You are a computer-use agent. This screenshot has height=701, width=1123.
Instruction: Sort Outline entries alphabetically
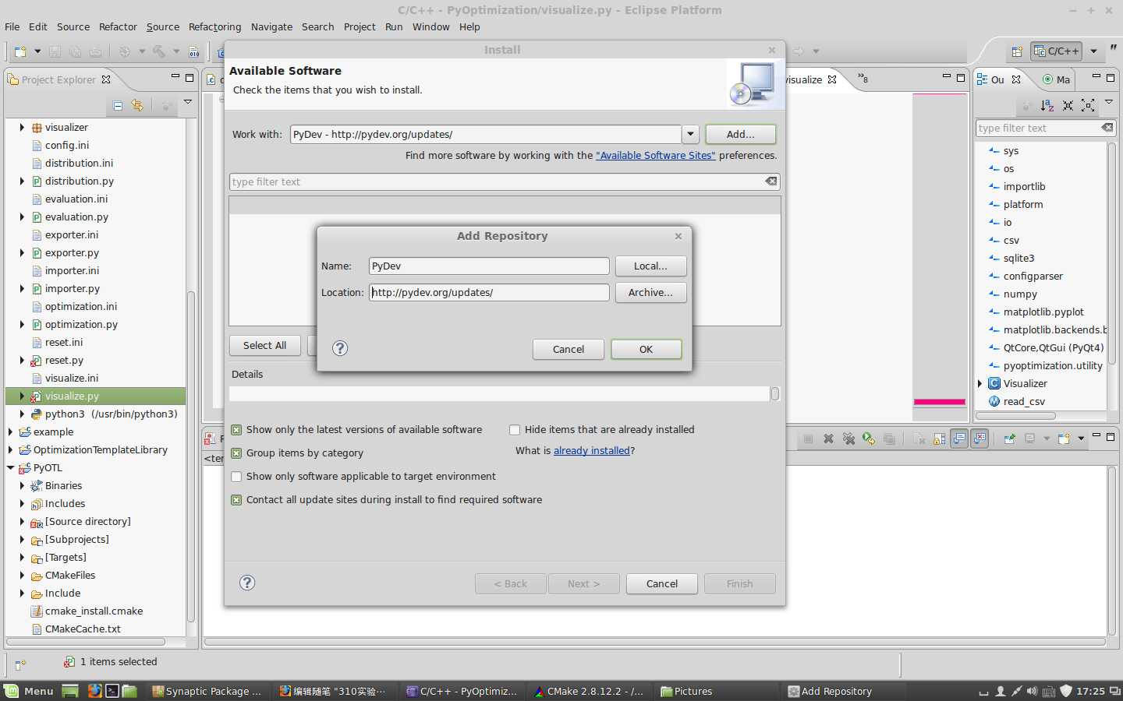point(1047,105)
